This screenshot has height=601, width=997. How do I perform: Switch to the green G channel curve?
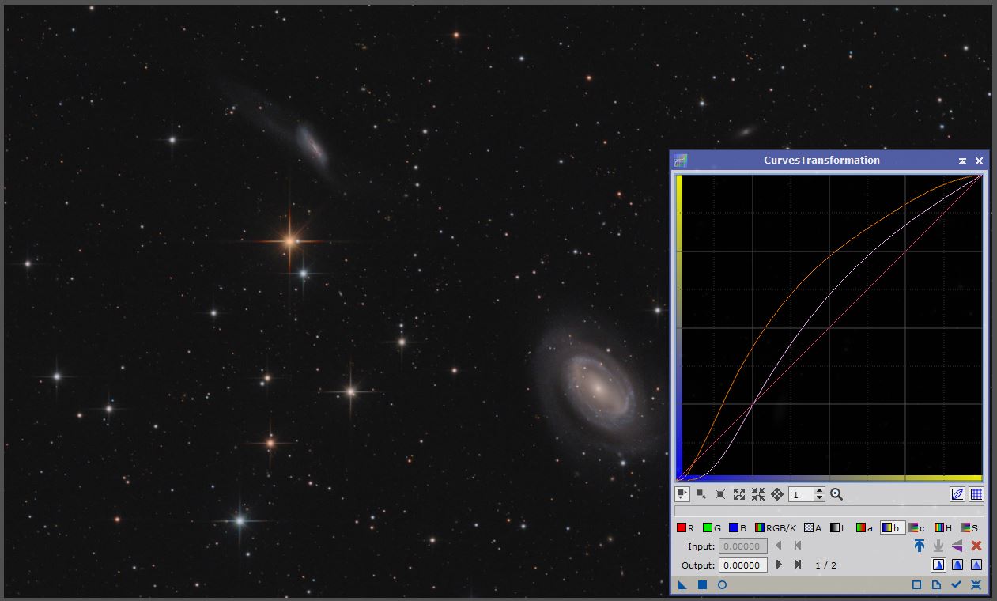point(706,527)
